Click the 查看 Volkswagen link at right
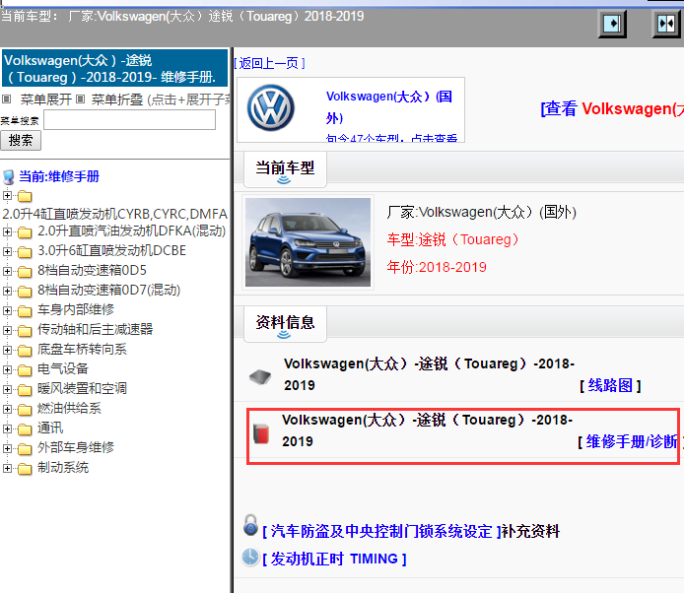 point(612,108)
